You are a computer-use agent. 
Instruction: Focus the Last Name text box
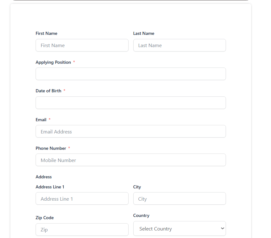[179, 45]
